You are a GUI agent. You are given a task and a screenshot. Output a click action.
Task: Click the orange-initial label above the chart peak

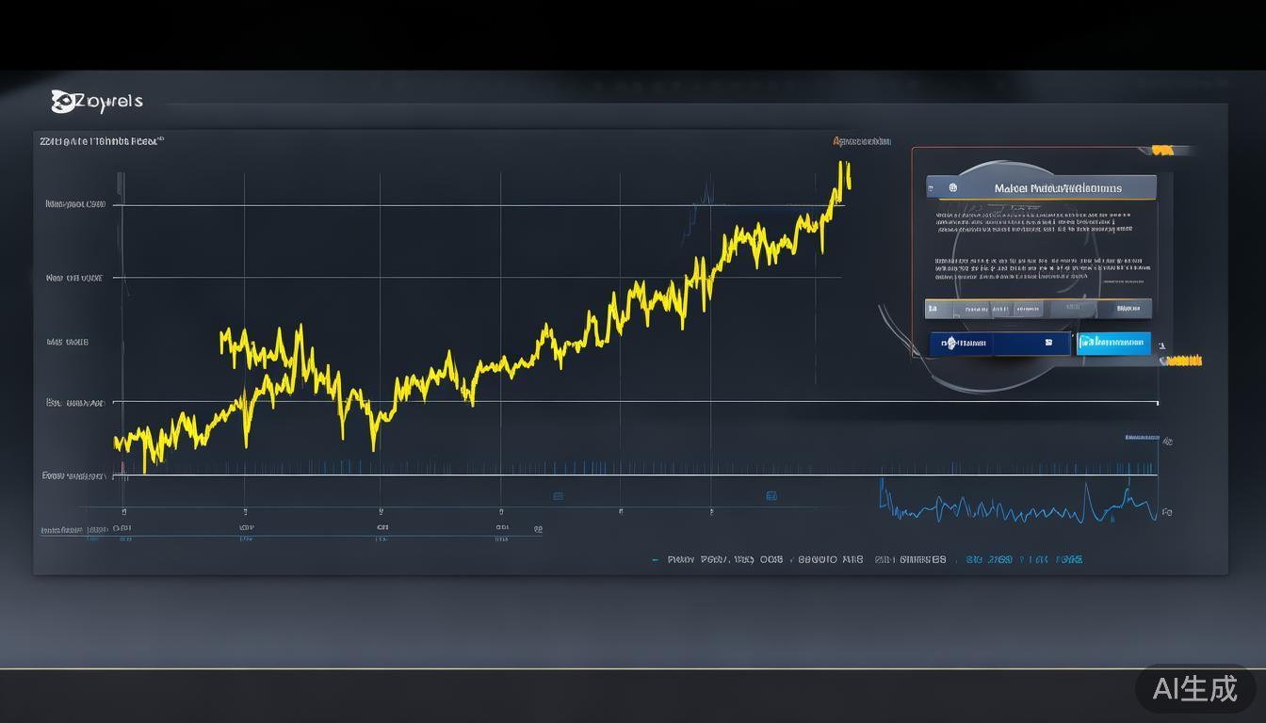click(861, 141)
